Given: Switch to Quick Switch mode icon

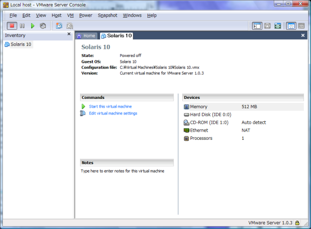Looking at the screenshot, I should 268,25.
